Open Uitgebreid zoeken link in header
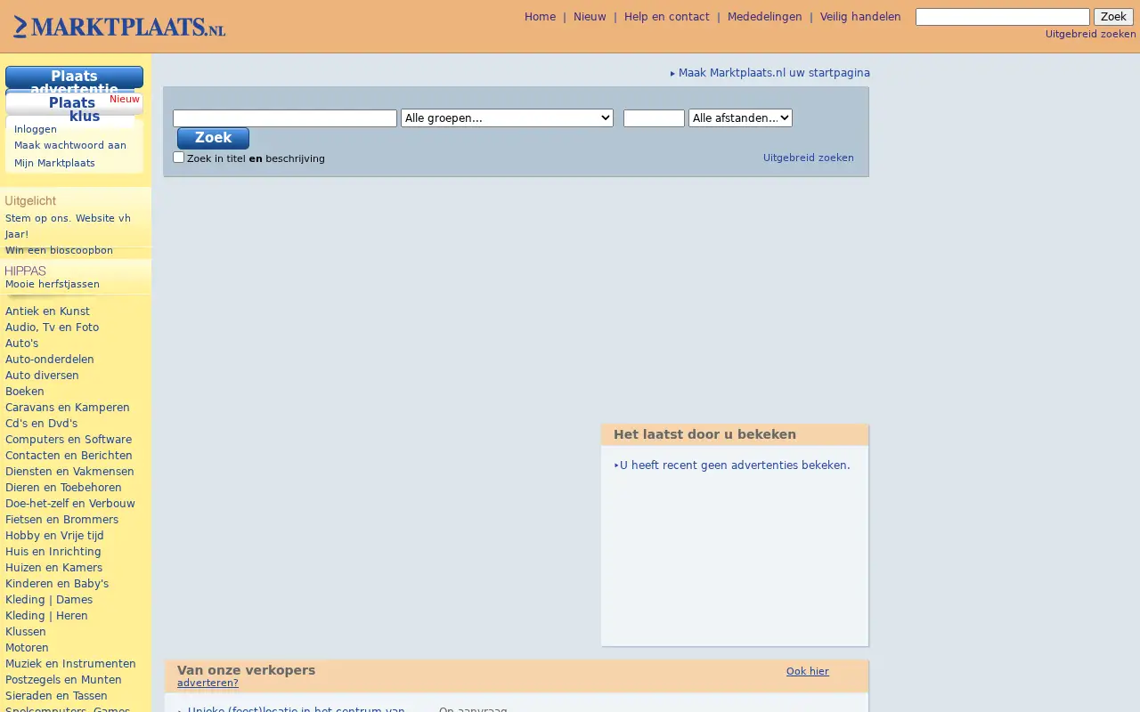Screen dimensions: 1140x712 coord(1090,34)
